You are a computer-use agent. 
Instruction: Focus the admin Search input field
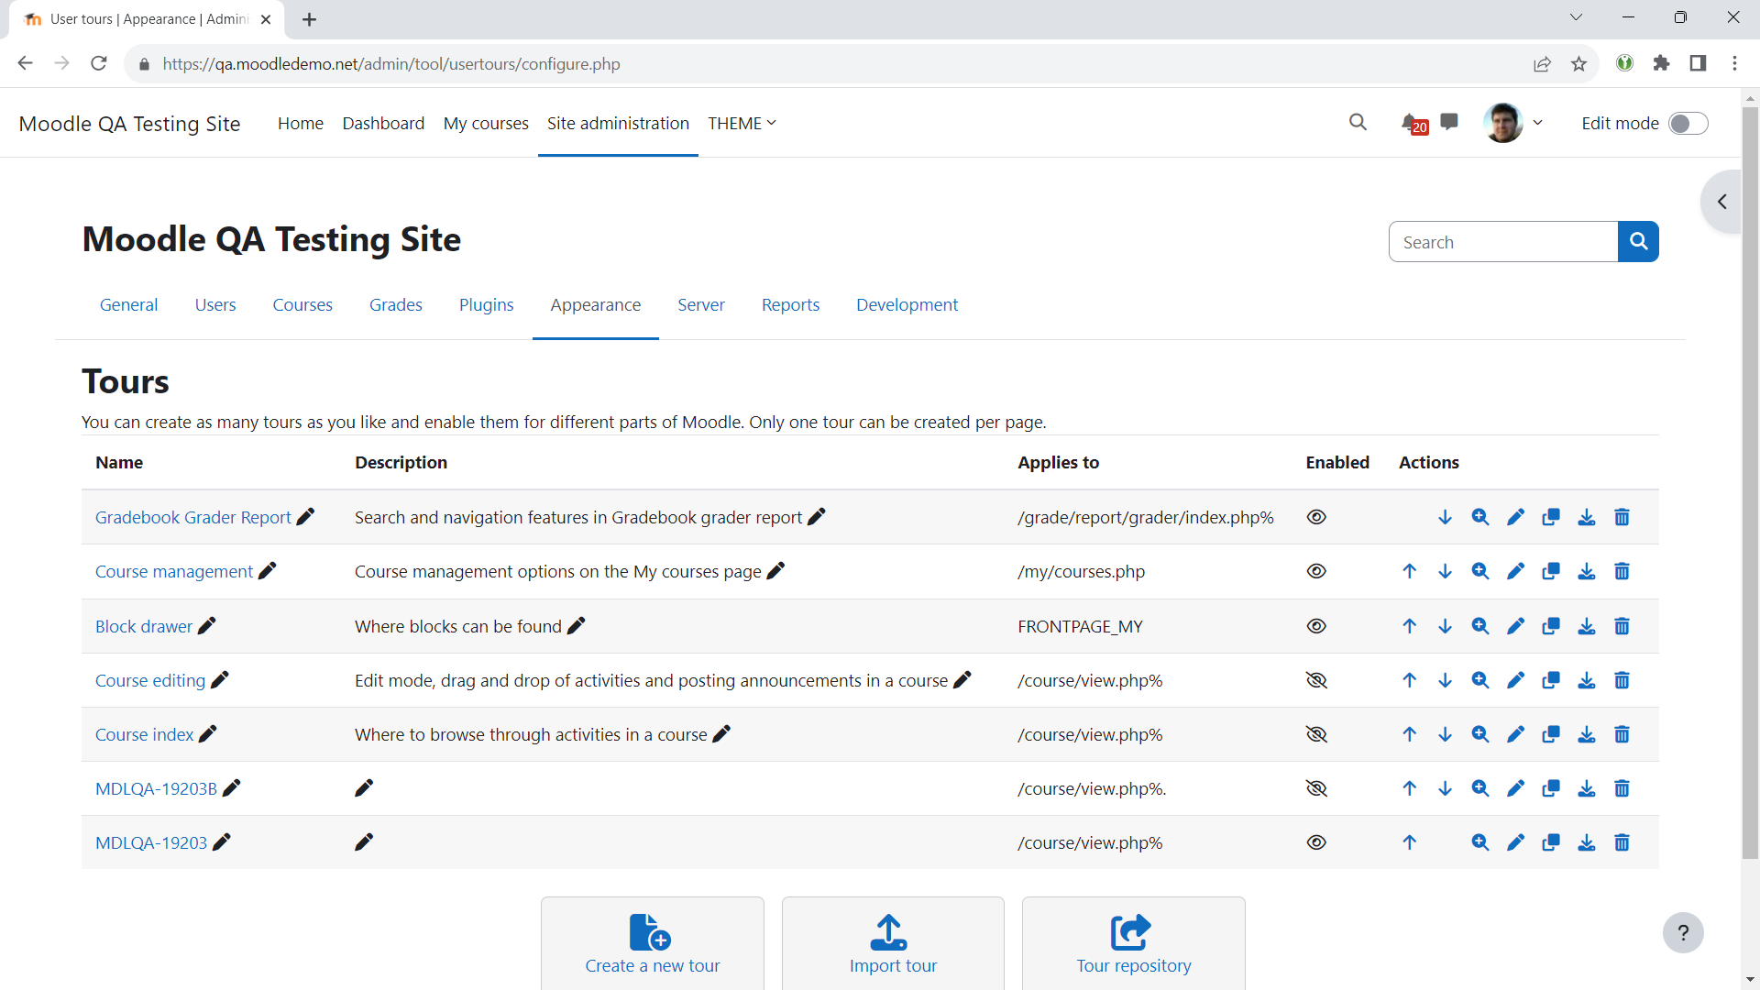click(x=1503, y=242)
